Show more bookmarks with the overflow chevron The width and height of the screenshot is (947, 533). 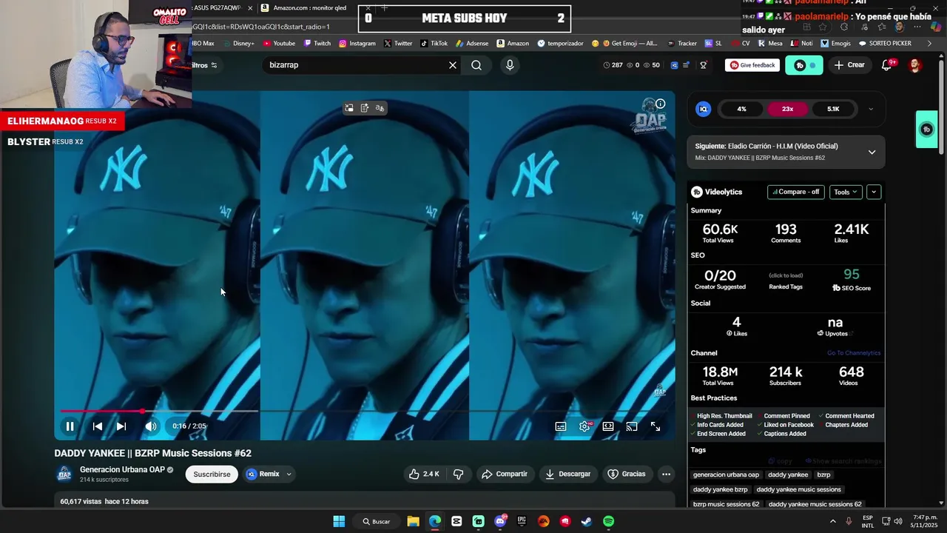pos(930,44)
